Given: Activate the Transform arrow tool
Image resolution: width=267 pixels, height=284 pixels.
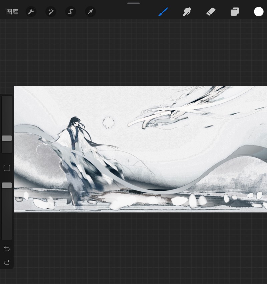Looking at the screenshot, I should 90,12.
